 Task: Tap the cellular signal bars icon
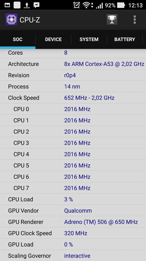point(99,6)
